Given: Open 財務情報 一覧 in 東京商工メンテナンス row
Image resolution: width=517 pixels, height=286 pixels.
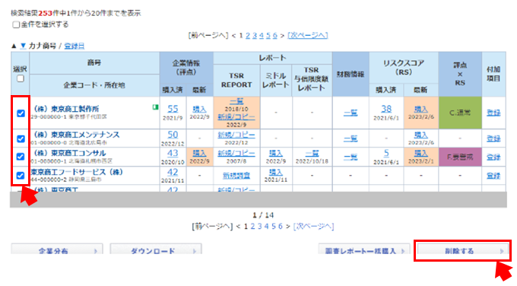Looking at the screenshot, I should coord(350,138).
